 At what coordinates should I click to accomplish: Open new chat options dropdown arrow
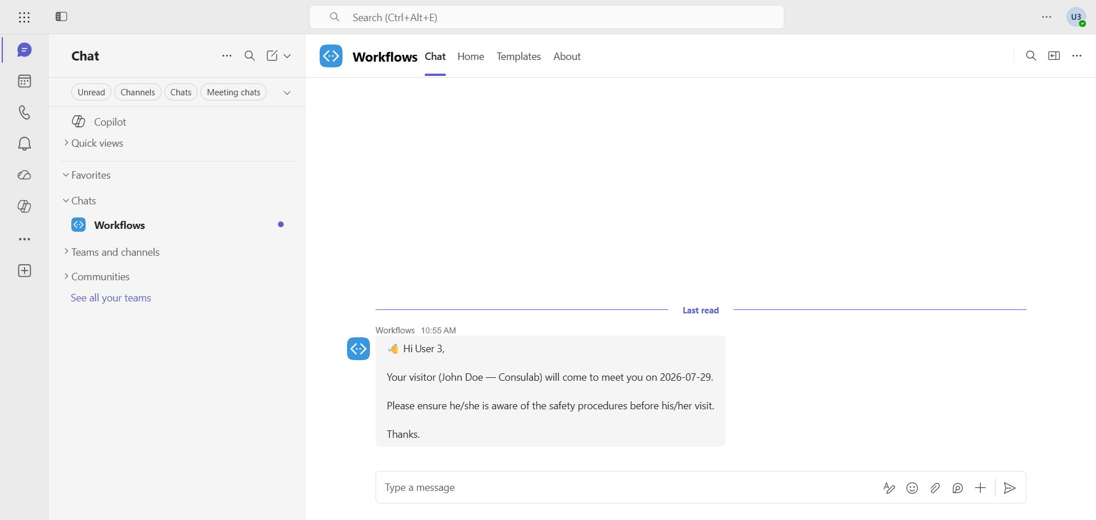click(x=287, y=56)
